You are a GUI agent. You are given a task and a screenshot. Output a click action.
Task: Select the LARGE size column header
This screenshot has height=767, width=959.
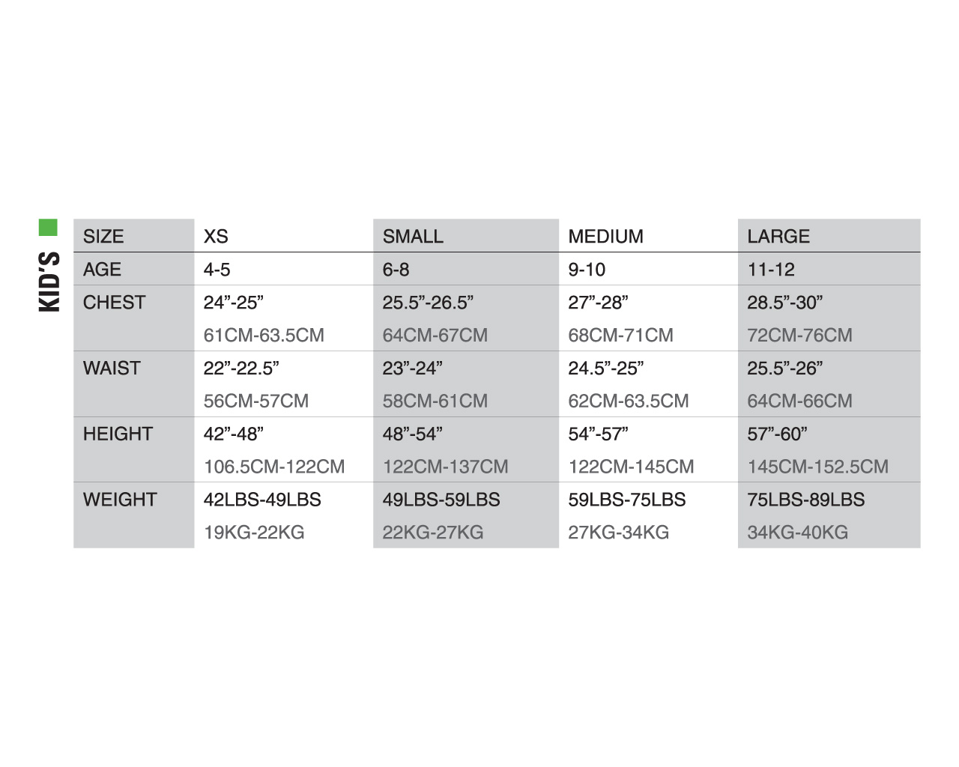pyautogui.click(x=778, y=236)
